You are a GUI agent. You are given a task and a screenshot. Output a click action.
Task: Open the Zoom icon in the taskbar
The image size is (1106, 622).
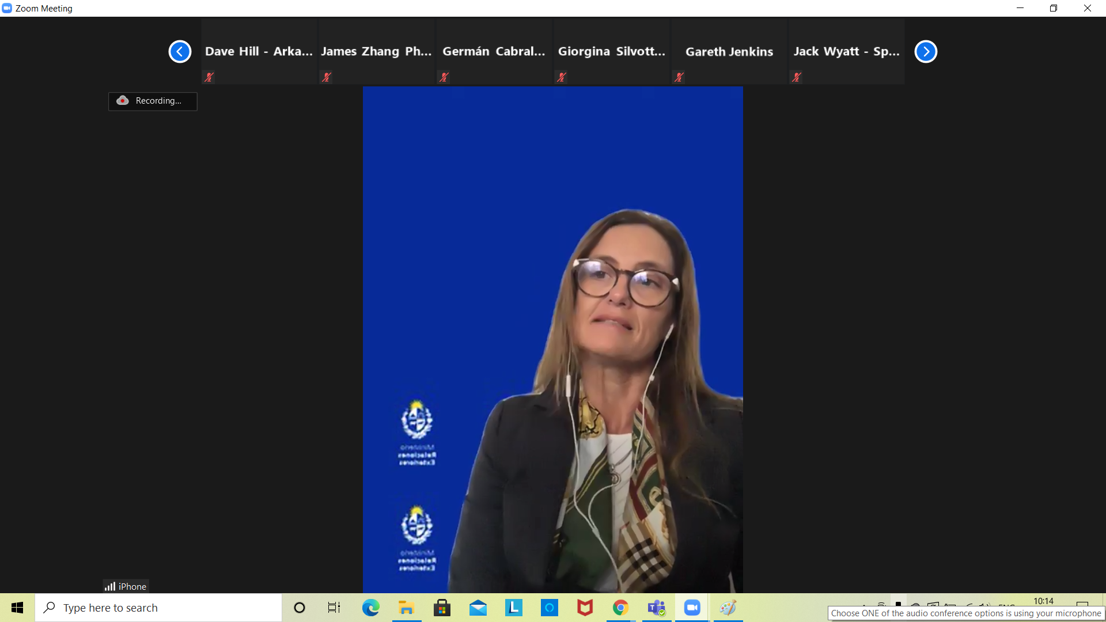(692, 608)
